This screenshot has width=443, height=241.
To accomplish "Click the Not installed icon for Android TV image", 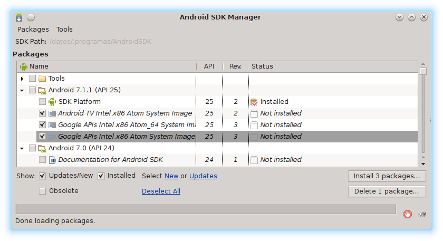I will click(254, 113).
